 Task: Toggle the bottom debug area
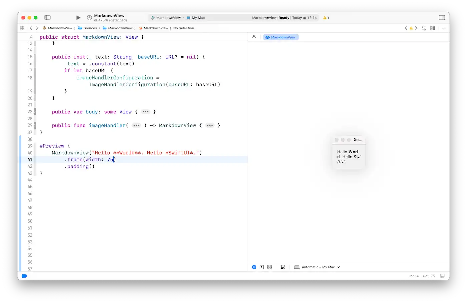(x=442, y=276)
